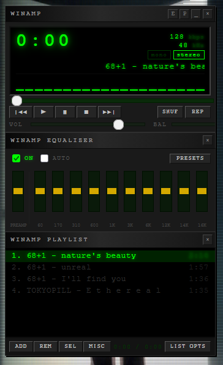Toggle the equalizer window with E button
223x365 pixels.
pos(173,13)
